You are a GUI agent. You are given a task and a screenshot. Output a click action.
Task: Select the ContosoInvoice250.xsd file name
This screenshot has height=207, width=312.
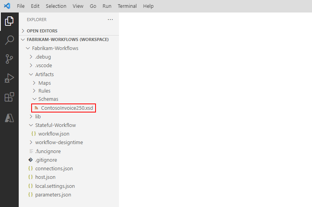pyautogui.click(x=67, y=108)
